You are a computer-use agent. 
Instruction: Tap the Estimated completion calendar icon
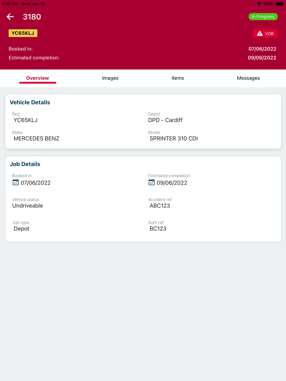pyautogui.click(x=152, y=183)
